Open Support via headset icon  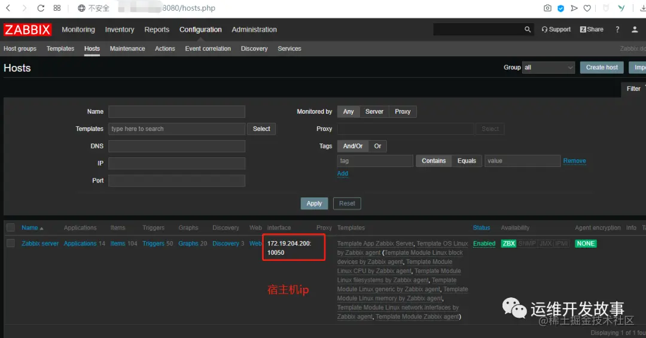point(556,29)
